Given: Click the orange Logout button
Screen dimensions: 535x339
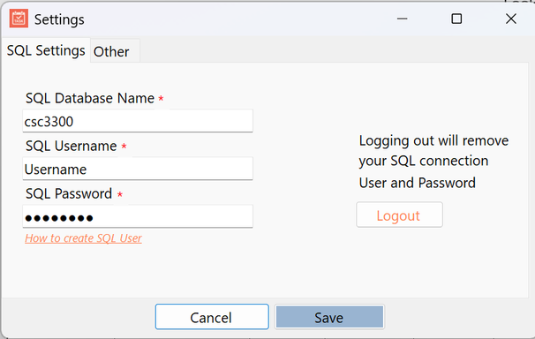Looking at the screenshot, I should tap(400, 215).
